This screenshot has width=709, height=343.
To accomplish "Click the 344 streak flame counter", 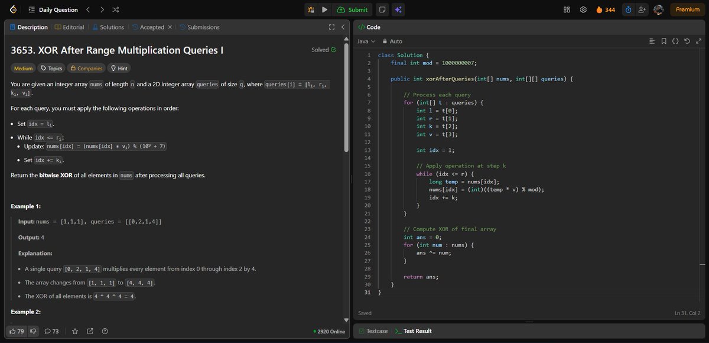I will point(606,9).
